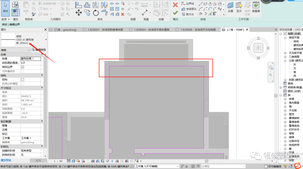Collapse the 尺寸标注 section header

tap(42, 88)
